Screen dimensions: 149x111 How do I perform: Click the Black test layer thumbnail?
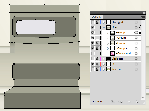point(109,59)
